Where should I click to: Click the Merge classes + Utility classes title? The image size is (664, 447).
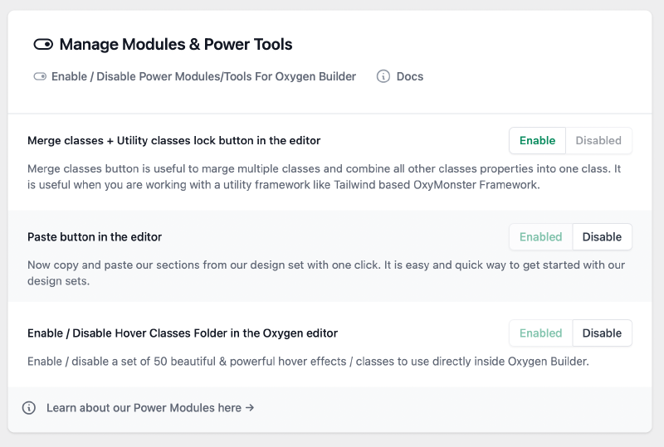tap(173, 141)
